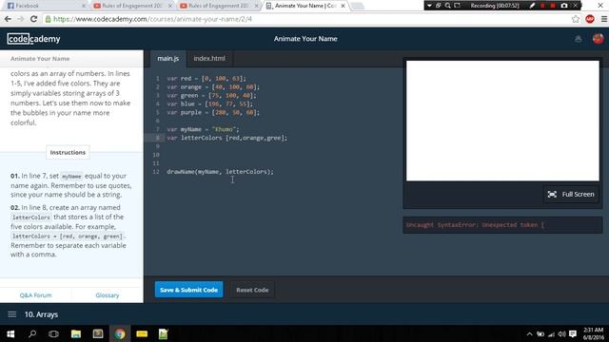Click the pencil annotate icon in recorder
This screenshot has height=342, width=609.
coord(532,6)
